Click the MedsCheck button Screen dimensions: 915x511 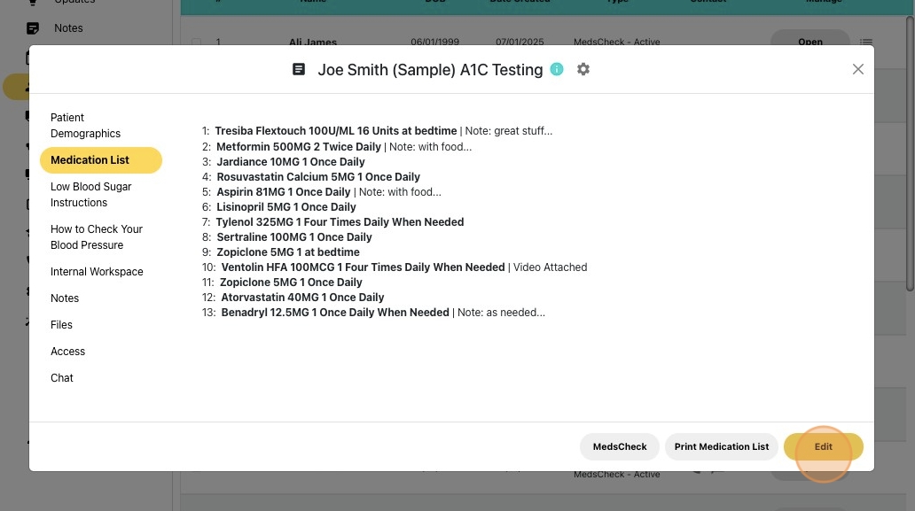(x=620, y=447)
